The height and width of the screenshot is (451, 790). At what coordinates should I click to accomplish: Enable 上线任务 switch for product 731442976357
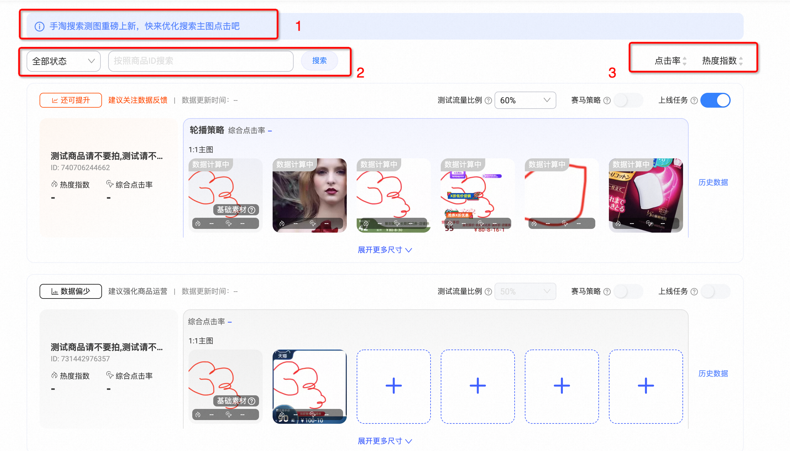coord(716,291)
